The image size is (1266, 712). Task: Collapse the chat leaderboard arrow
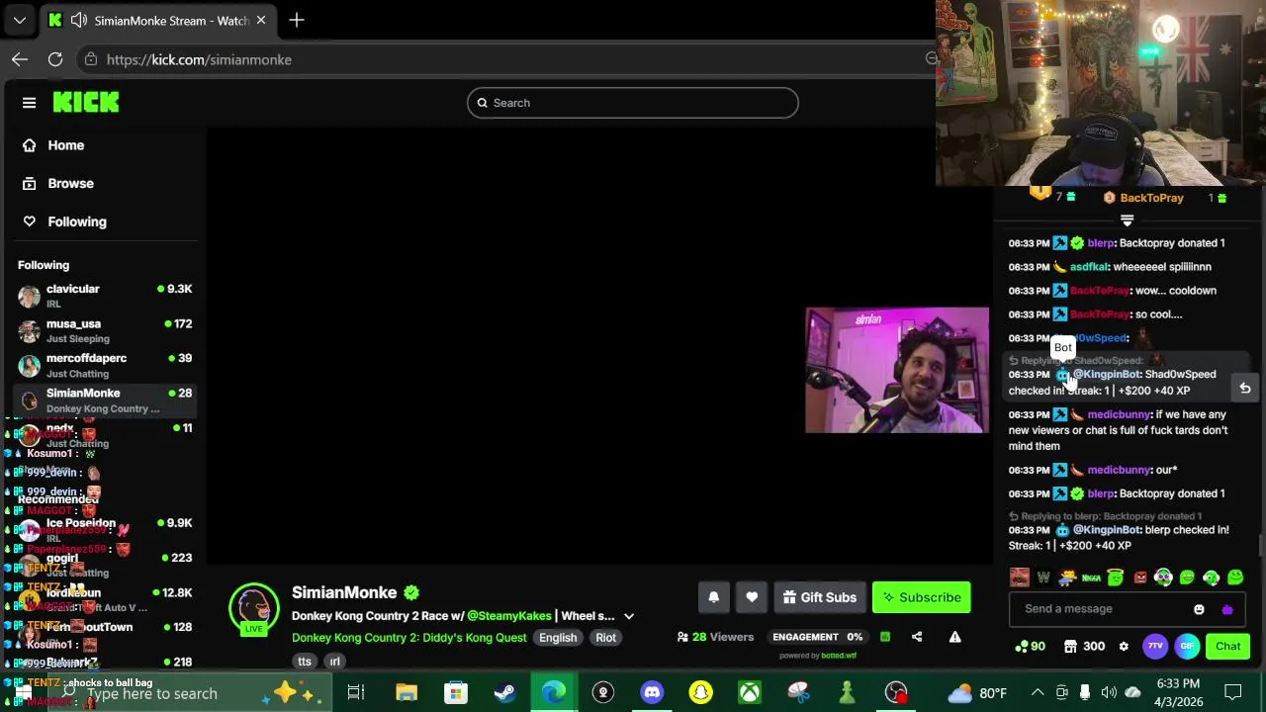(1127, 221)
